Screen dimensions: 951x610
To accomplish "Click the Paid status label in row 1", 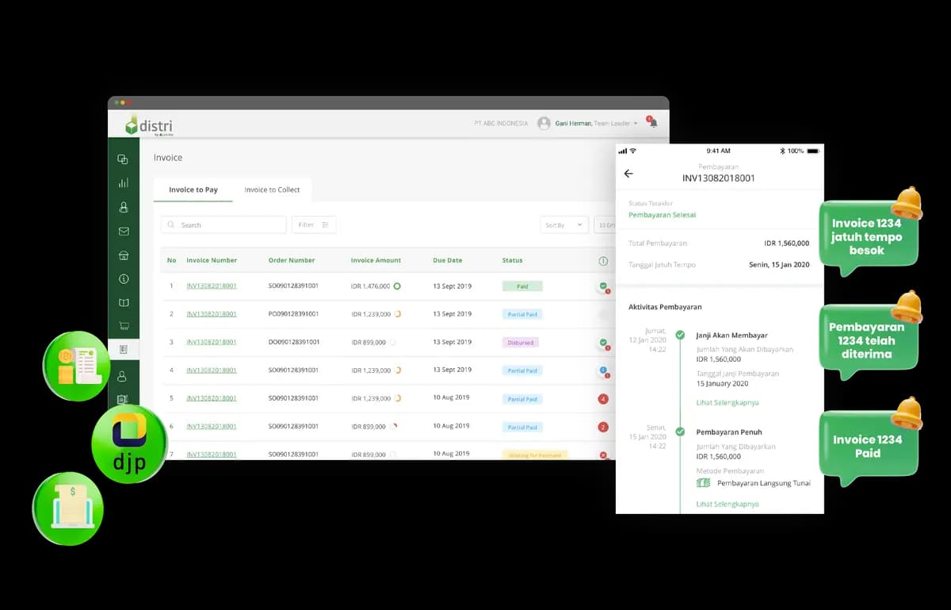I will [522, 286].
